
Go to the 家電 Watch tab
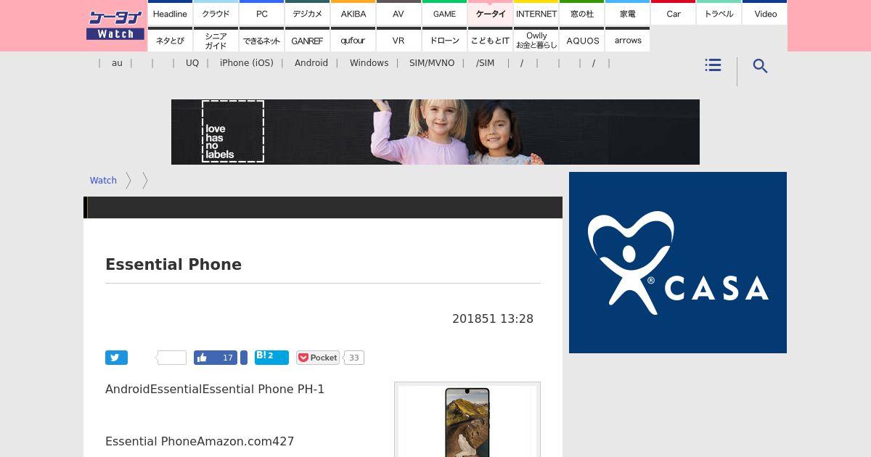click(627, 14)
